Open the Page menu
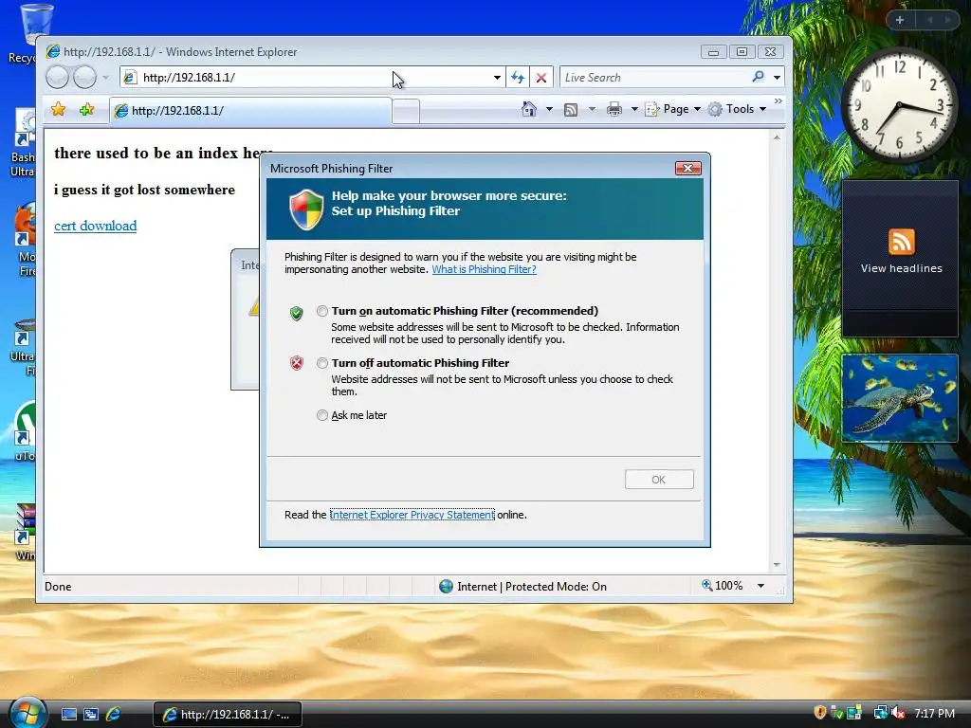 (x=672, y=109)
